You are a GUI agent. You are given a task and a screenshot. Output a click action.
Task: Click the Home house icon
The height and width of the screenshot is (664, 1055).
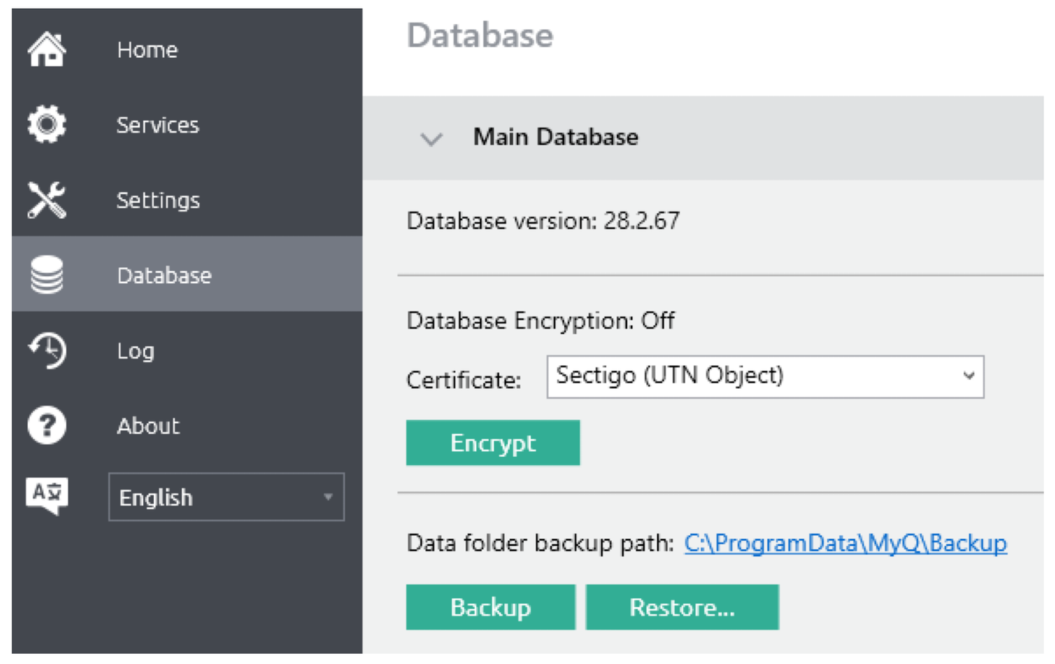(47, 50)
